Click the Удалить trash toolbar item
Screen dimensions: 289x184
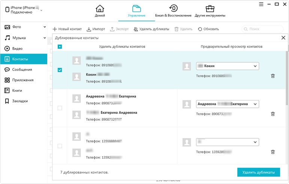183,29
